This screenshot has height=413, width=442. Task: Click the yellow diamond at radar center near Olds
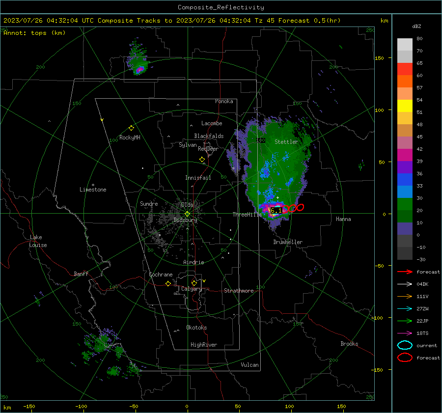187,214
